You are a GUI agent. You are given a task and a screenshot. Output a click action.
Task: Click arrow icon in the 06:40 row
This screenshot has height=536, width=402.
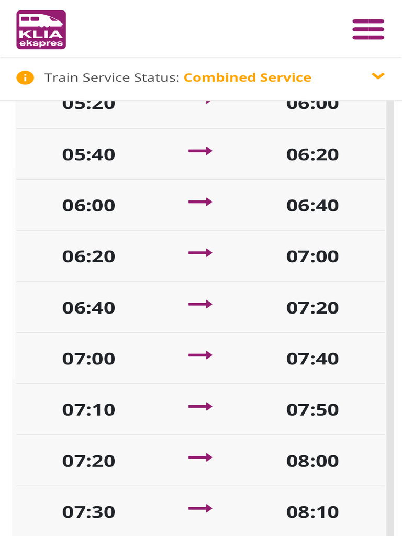pyautogui.click(x=200, y=305)
